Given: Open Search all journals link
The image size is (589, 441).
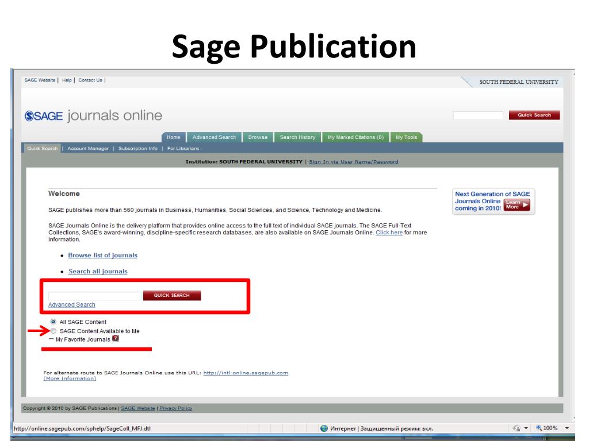Looking at the screenshot, I should point(98,271).
